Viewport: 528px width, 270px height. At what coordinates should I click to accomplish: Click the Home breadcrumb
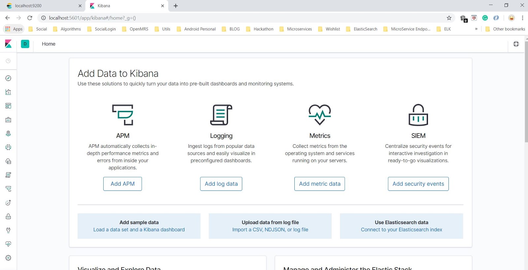click(x=49, y=44)
